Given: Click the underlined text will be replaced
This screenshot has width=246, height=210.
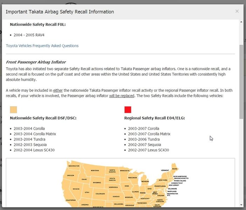Looking at the screenshot, I should pyautogui.click(x=122, y=96).
